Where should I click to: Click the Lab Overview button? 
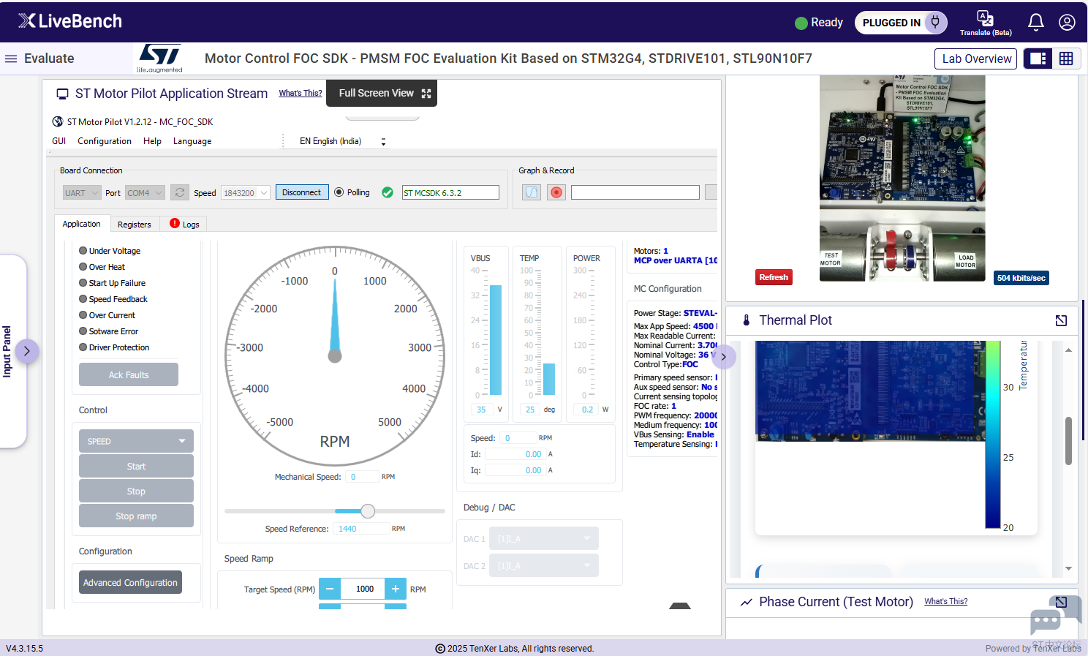click(x=976, y=59)
